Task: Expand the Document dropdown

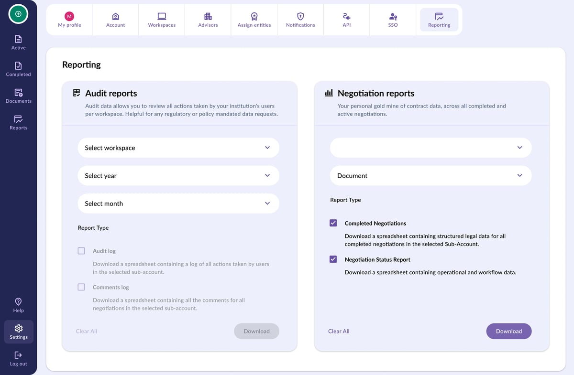Action: click(430, 176)
